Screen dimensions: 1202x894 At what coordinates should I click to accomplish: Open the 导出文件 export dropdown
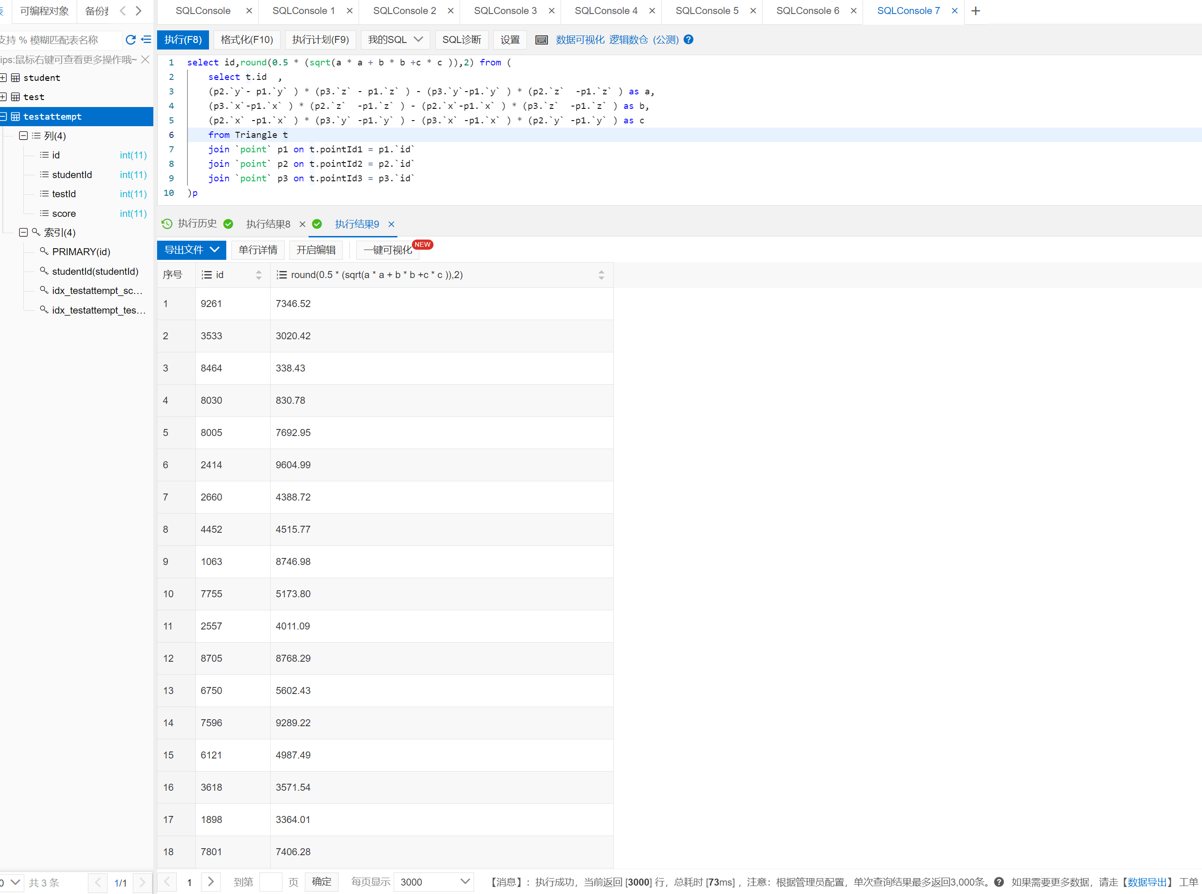[191, 250]
